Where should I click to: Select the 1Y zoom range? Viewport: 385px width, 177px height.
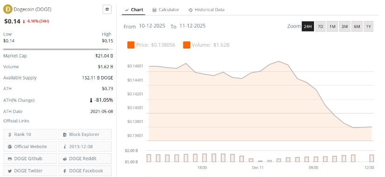[x=368, y=27]
